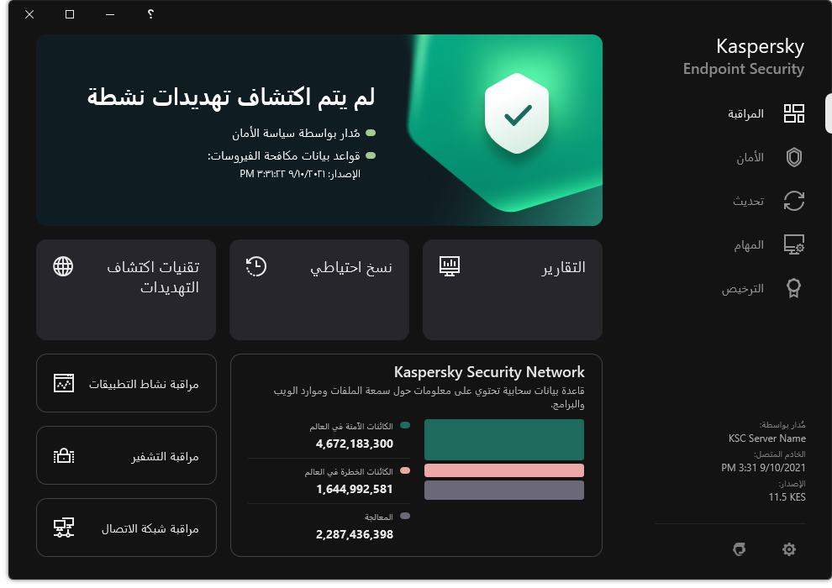
Task: Open the License (الترخيص) ribbon badge icon
Action: point(793,288)
